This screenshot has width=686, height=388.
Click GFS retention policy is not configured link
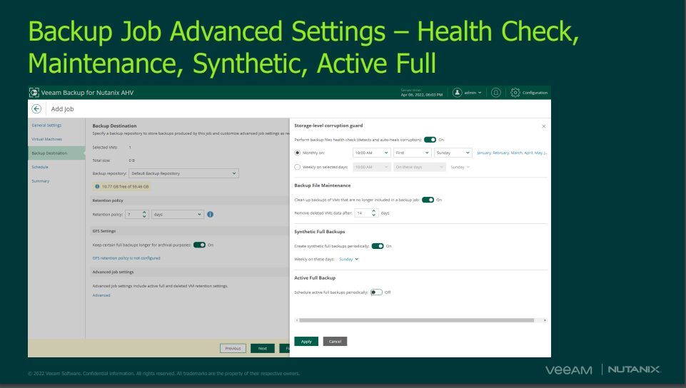[x=126, y=258]
